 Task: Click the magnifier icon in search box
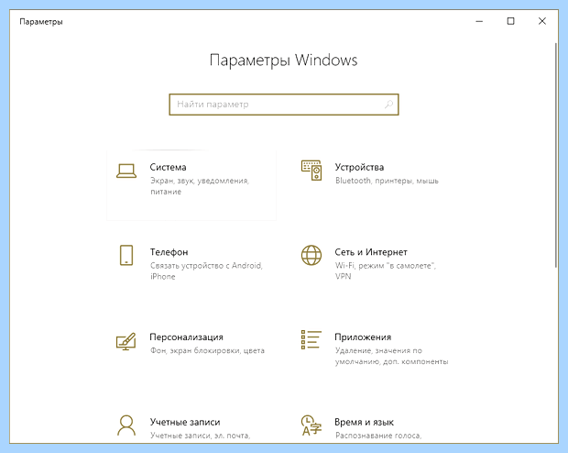coord(388,105)
